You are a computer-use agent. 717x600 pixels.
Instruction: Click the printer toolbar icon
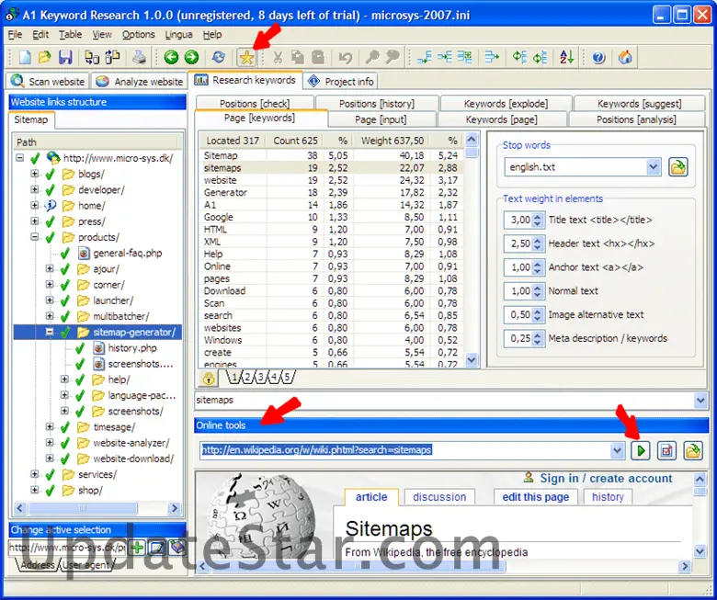[139, 57]
